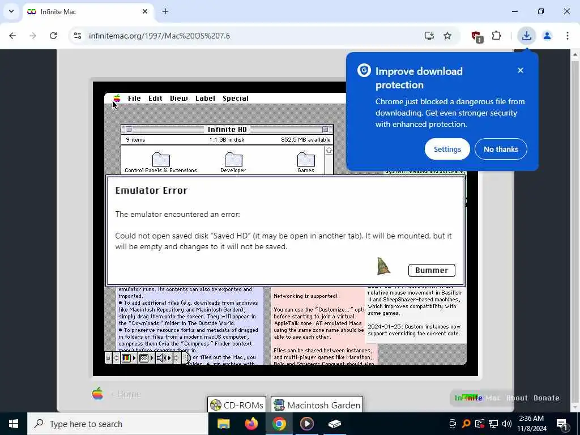580x435 pixels.
Task: Click the Google G icon in popup
Action: pos(364,70)
